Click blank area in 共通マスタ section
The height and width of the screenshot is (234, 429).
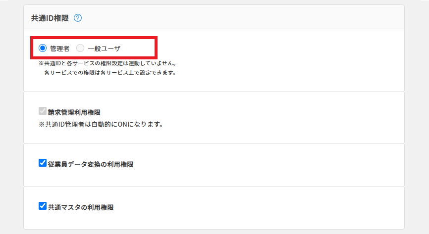click(x=272, y=208)
